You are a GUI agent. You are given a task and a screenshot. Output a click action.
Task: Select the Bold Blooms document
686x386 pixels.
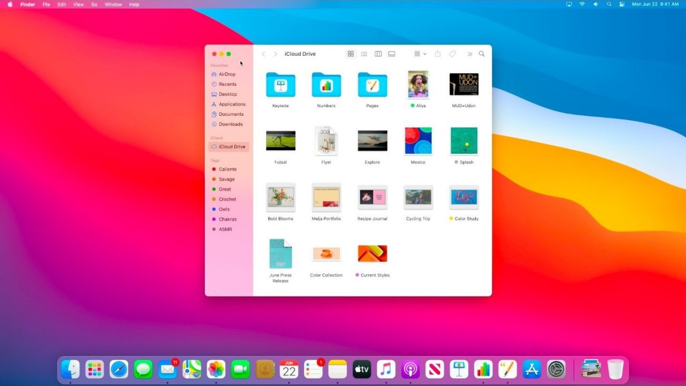click(280, 197)
